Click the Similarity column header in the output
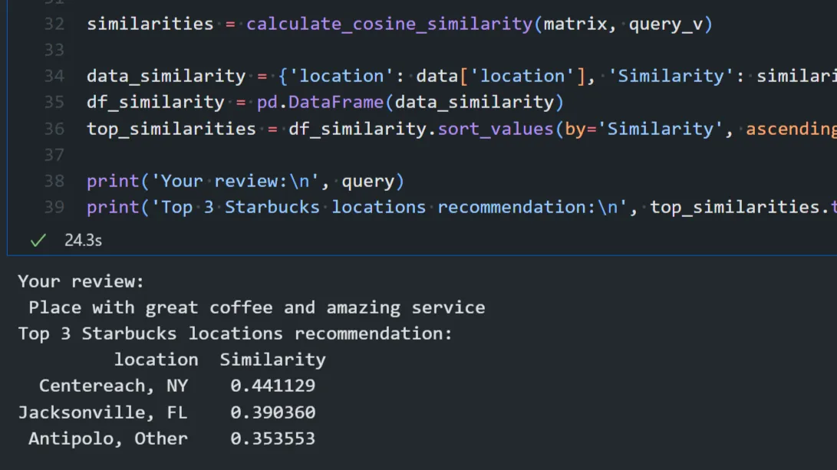The width and height of the screenshot is (837, 470). point(272,360)
